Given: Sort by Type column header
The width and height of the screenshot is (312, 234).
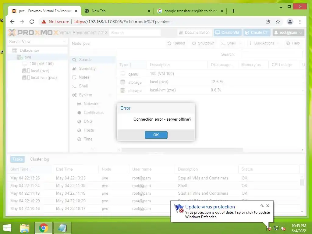Looking at the screenshot, I should [x=132, y=65].
